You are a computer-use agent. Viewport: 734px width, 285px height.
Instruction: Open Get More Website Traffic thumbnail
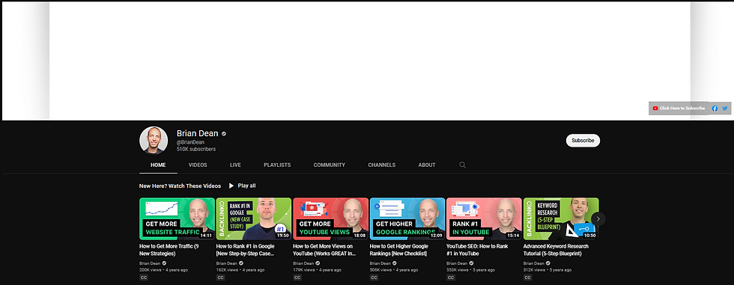point(177,218)
